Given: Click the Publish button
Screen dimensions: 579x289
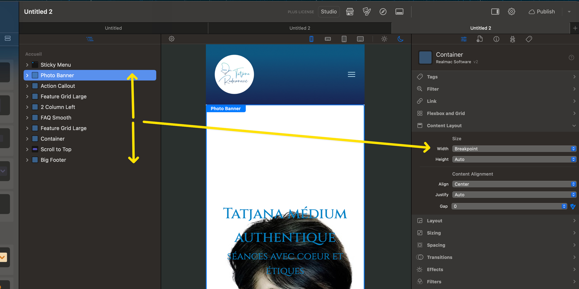Looking at the screenshot, I should pos(542,12).
